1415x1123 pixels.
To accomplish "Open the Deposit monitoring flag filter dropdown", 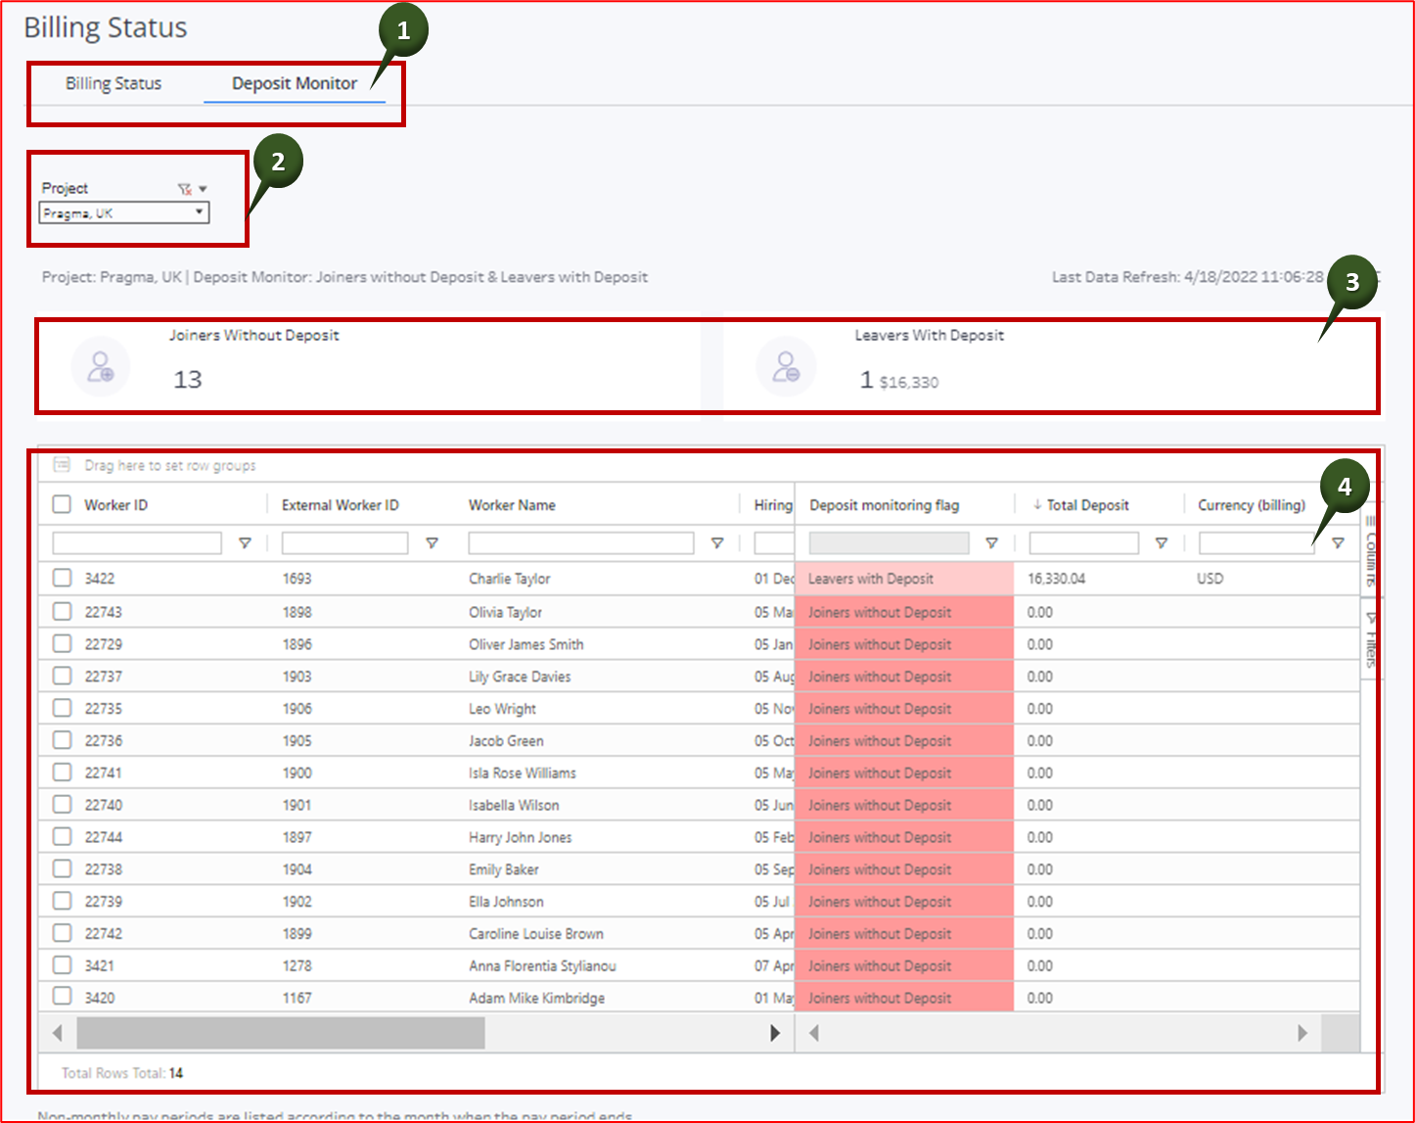I will click(889, 542).
